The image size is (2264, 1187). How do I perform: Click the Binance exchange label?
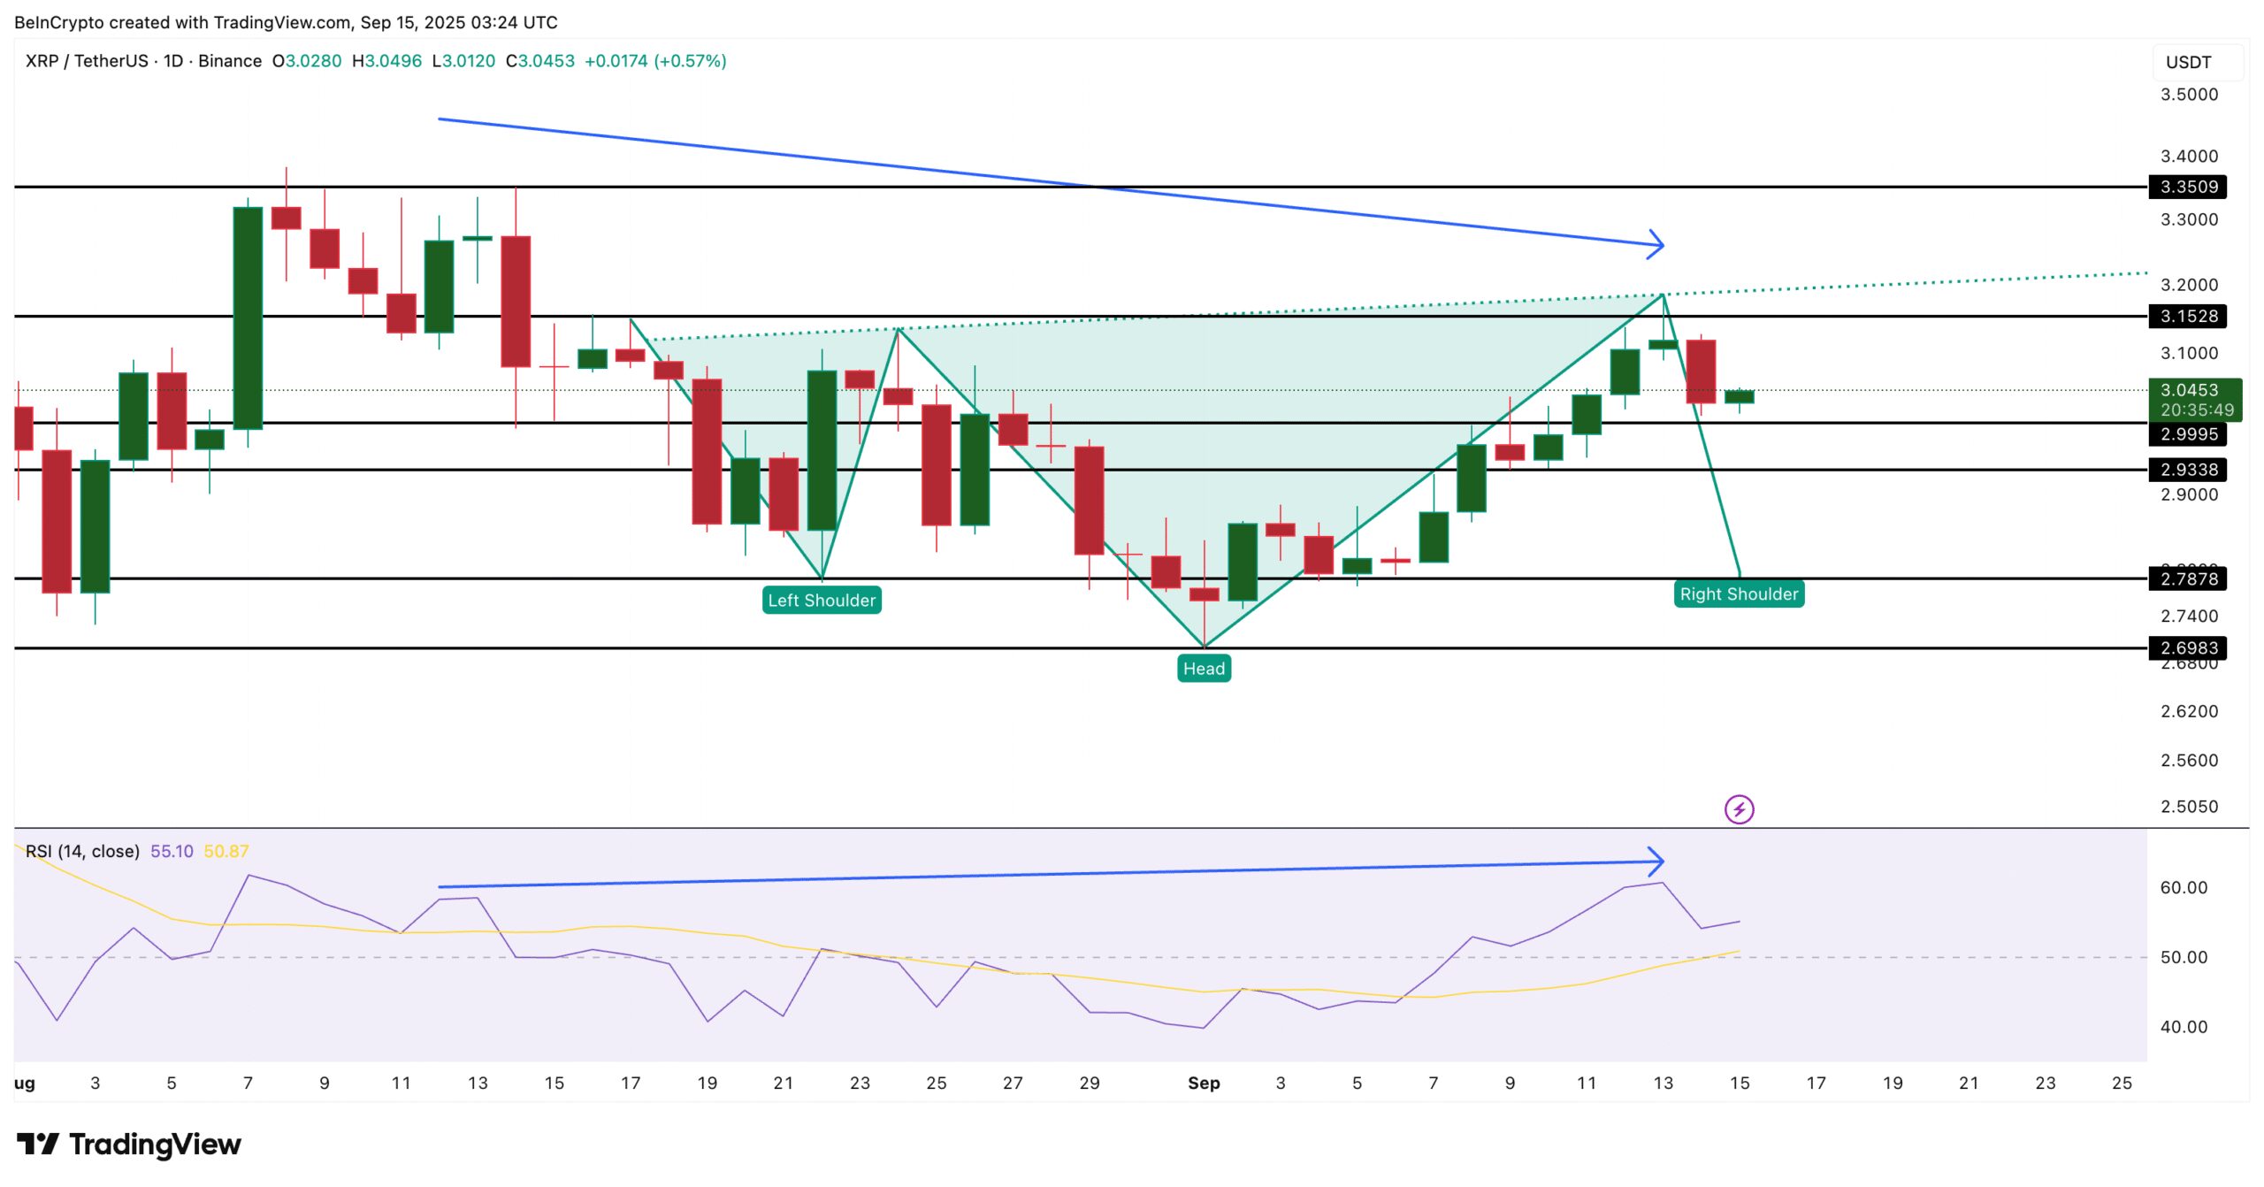coord(229,61)
